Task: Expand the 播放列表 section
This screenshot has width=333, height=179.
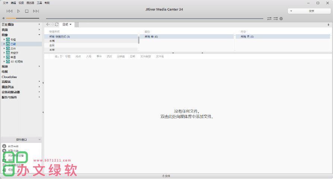Action: coord(39,87)
